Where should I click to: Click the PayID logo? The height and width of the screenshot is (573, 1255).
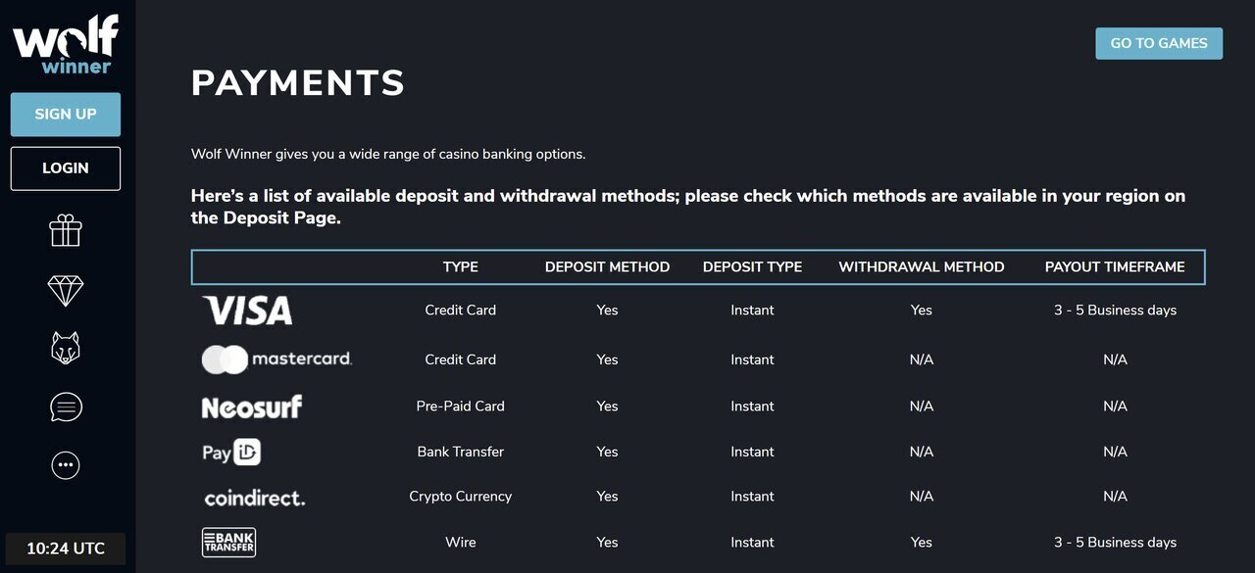coord(231,453)
